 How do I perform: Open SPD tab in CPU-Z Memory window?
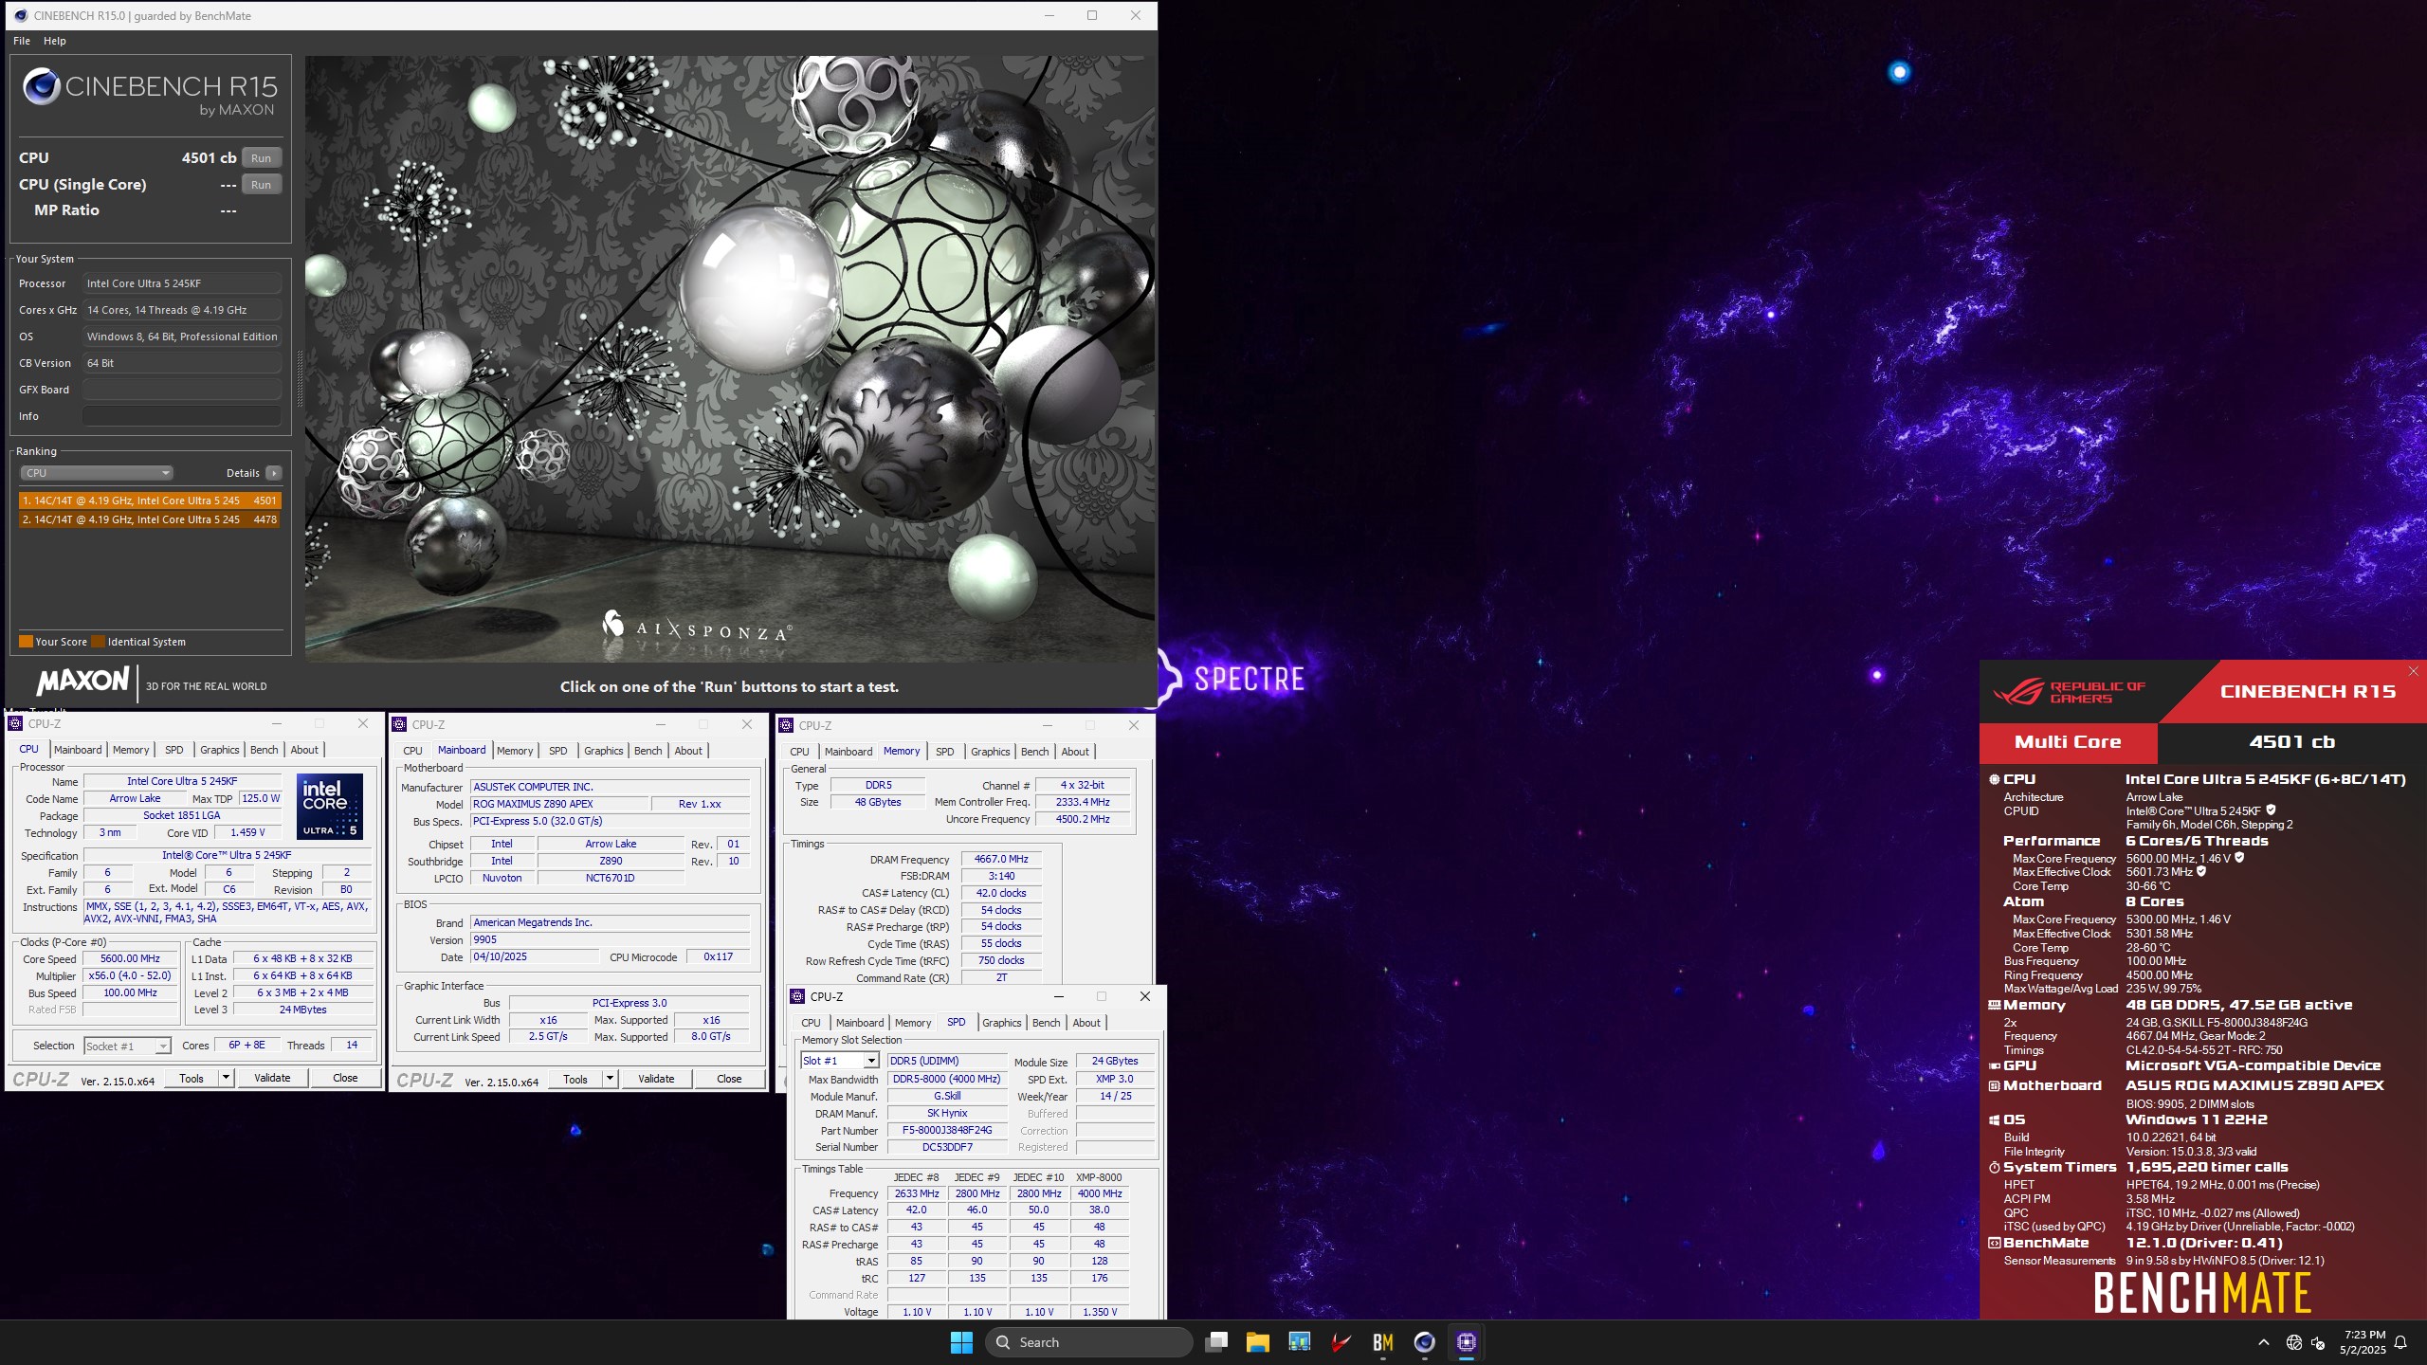944,752
